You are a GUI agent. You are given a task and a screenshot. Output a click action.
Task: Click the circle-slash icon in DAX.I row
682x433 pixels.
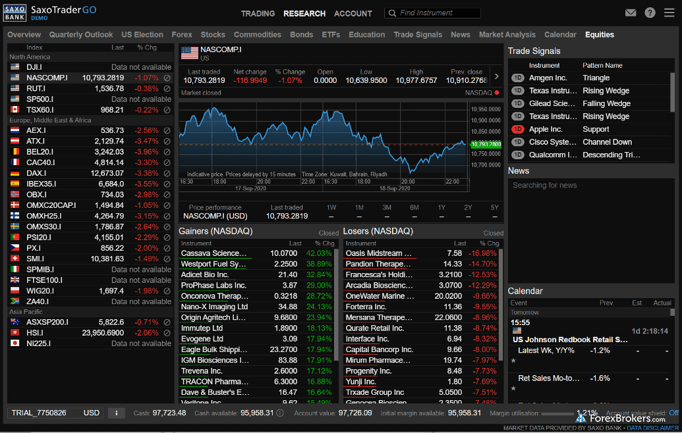pos(167,173)
